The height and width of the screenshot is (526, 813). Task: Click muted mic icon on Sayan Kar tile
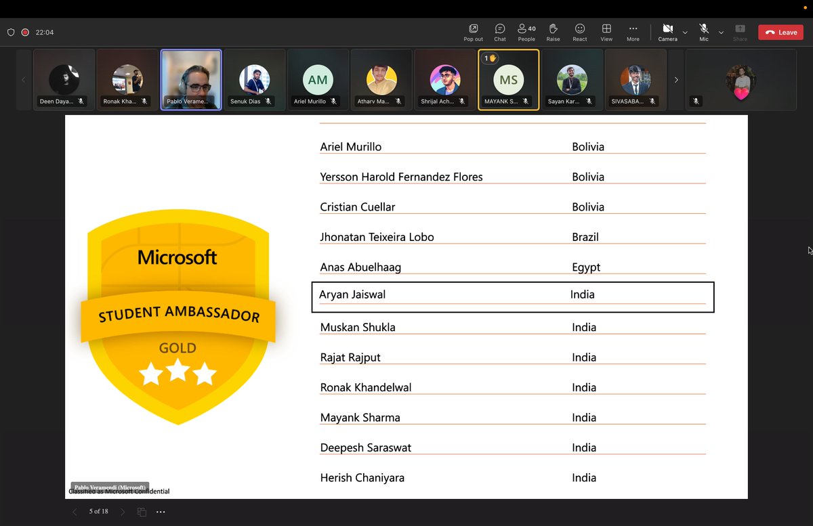[589, 102]
